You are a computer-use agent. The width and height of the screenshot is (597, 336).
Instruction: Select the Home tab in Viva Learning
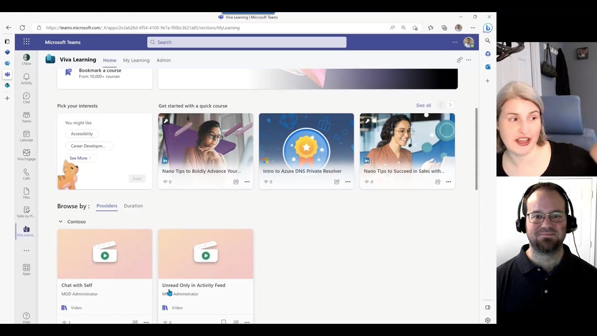point(110,60)
